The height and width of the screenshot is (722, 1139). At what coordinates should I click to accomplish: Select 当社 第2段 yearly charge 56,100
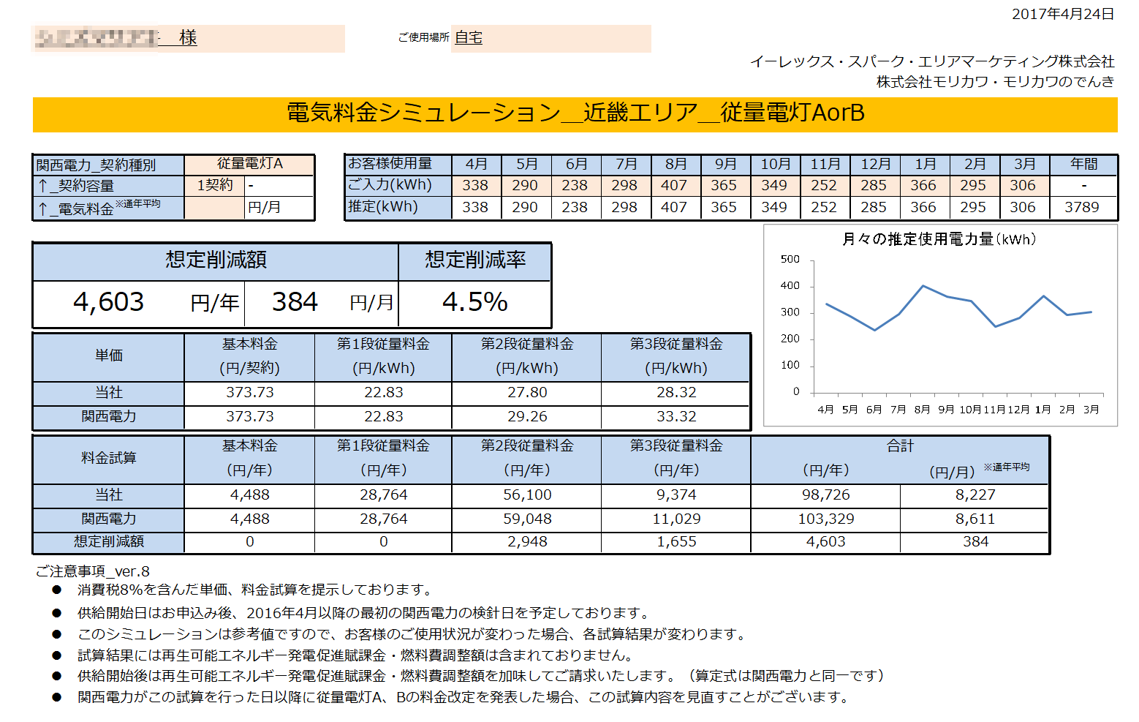click(527, 495)
